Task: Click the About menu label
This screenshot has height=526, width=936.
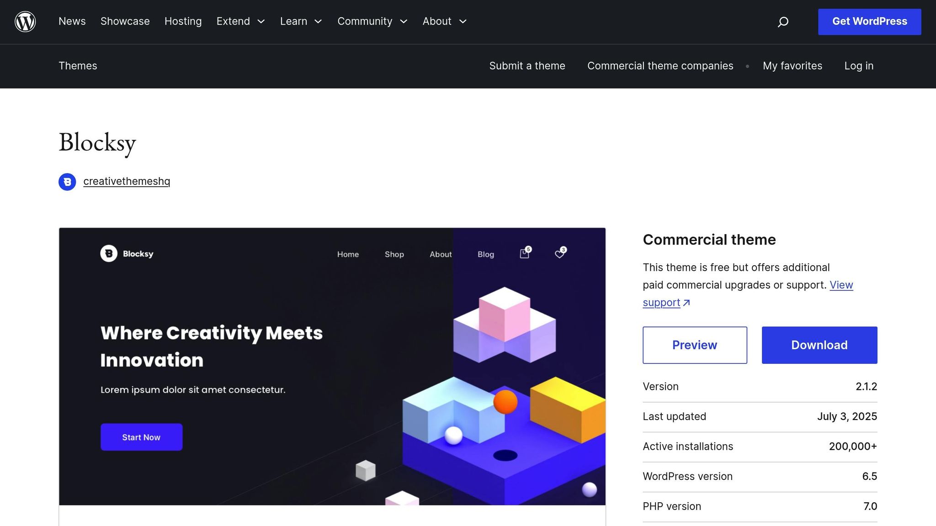Action: point(437,21)
